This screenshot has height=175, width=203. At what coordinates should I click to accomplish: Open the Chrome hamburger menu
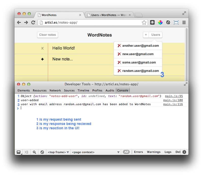point(184,23)
